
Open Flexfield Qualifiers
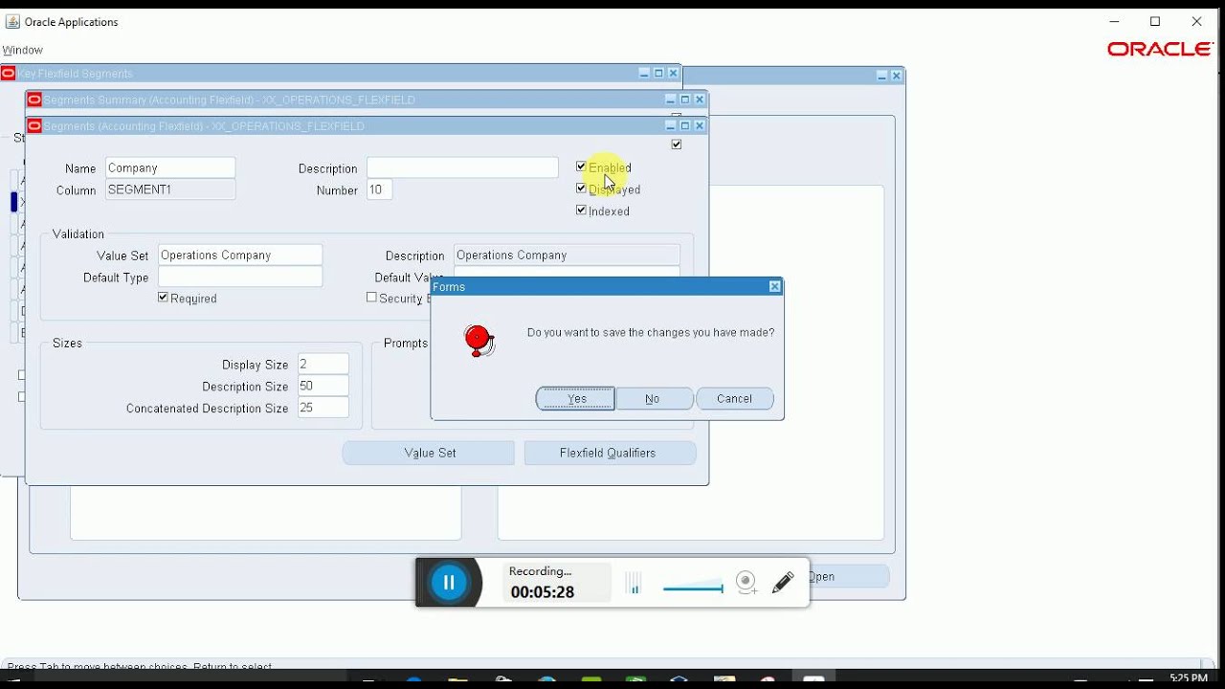coord(610,453)
